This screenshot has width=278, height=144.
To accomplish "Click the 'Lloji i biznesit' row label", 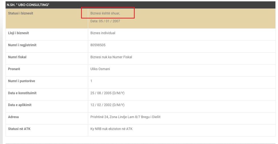I will 18,33.
